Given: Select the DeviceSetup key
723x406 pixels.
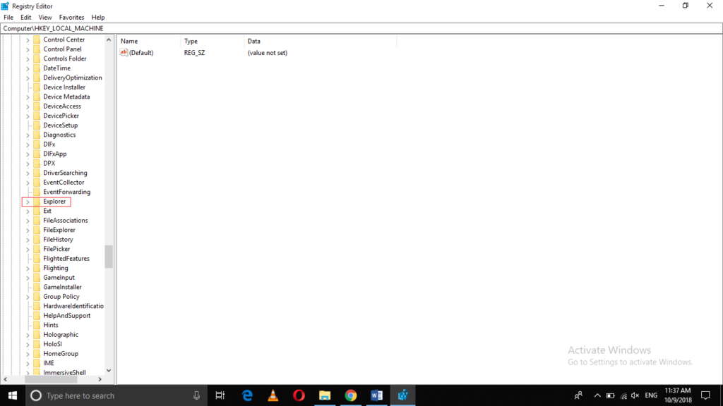Looking at the screenshot, I should (x=61, y=125).
